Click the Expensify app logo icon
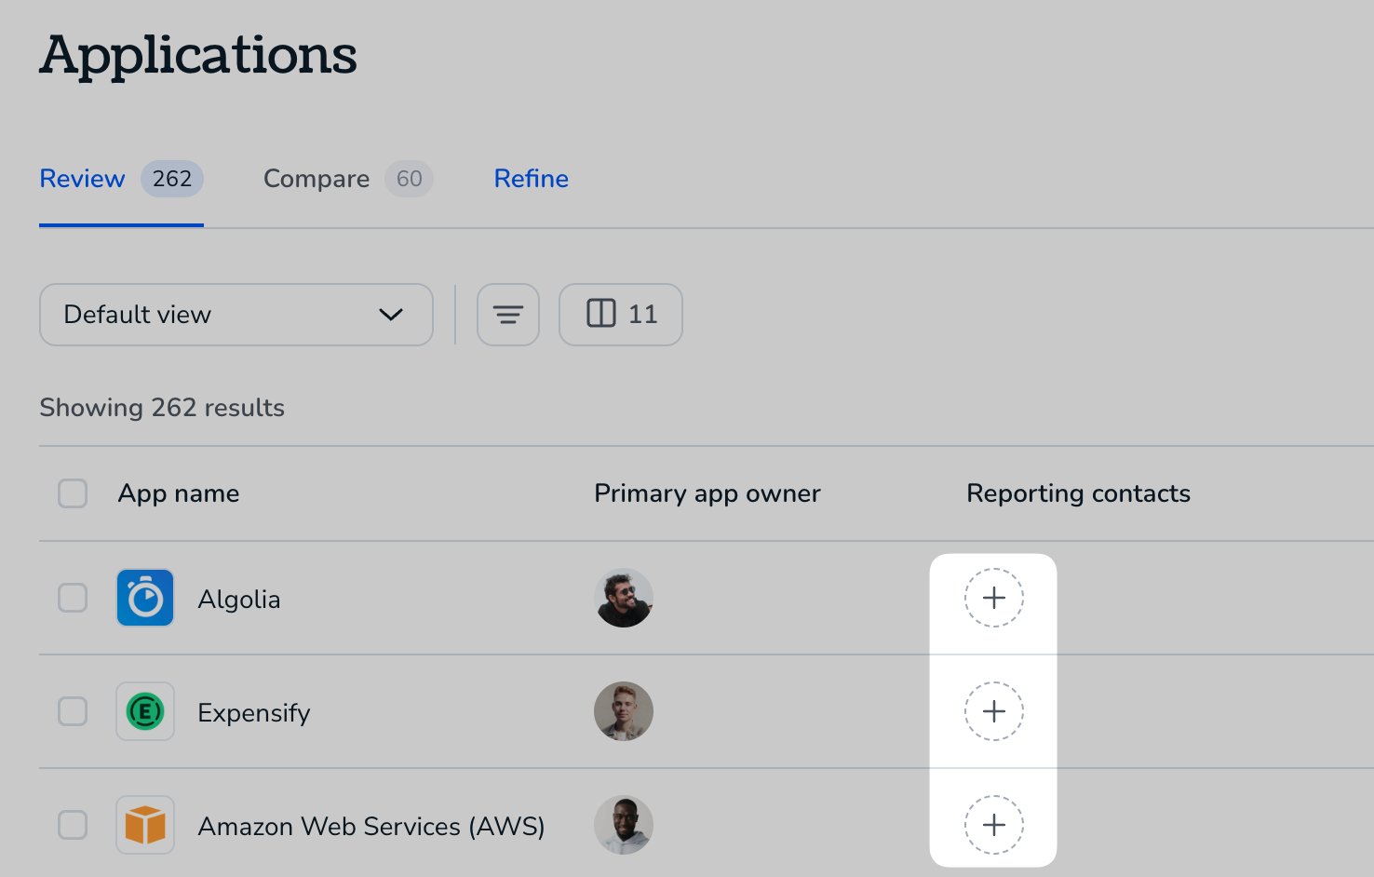The height and width of the screenshot is (877, 1374). pos(145,711)
